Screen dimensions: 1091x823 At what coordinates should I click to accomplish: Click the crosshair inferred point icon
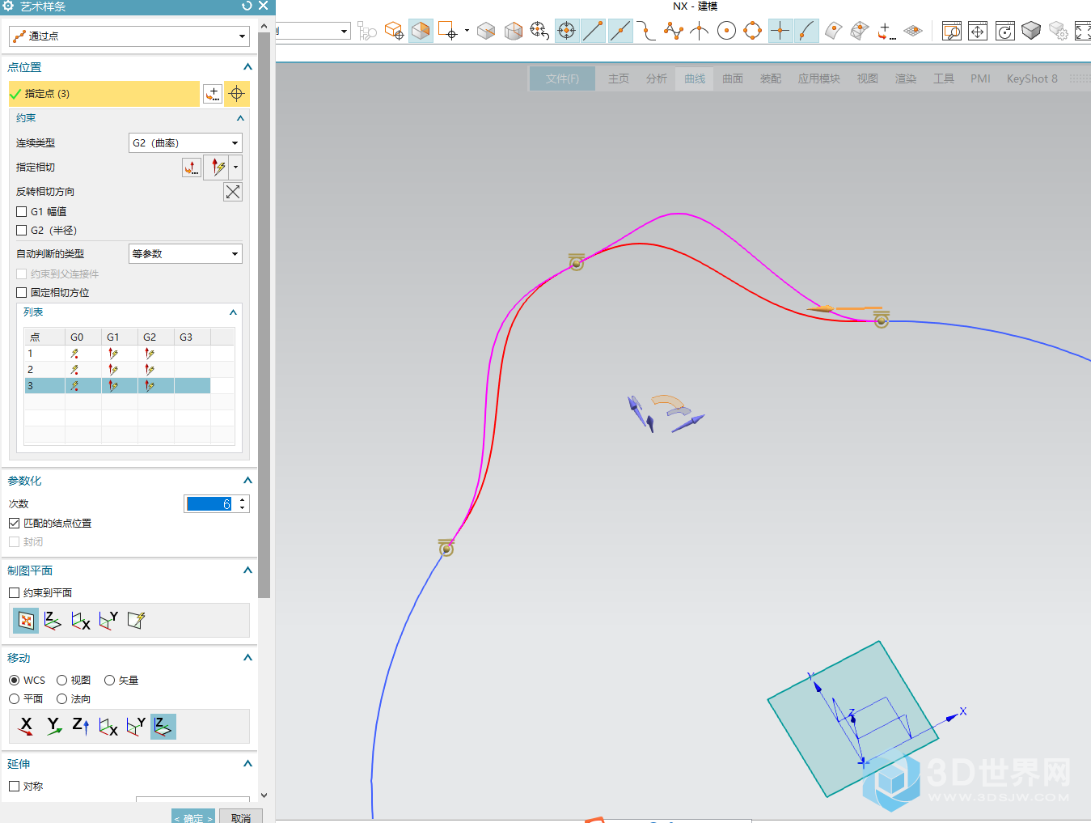[236, 94]
